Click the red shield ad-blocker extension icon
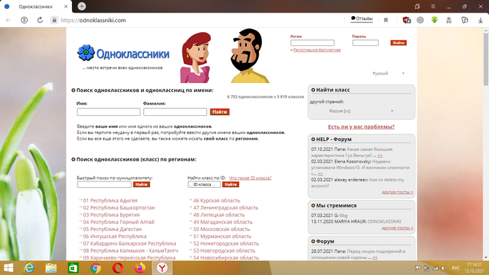Viewport: 489px width, 275px height. (407, 20)
